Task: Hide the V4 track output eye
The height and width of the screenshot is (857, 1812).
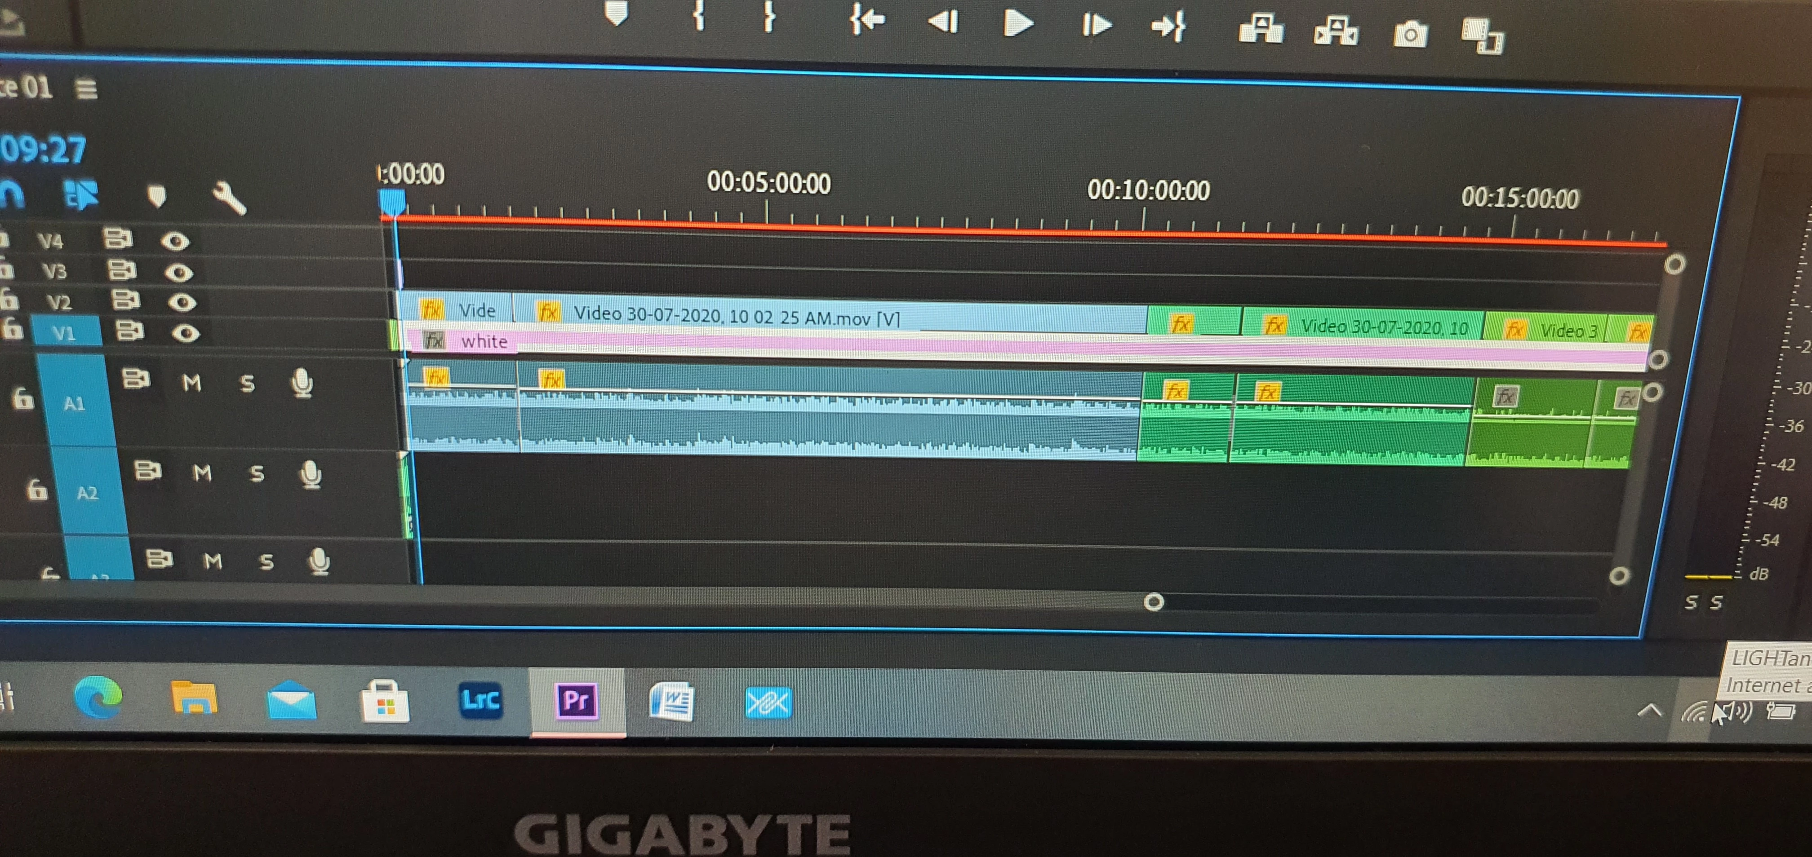Action: (x=175, y=242)
